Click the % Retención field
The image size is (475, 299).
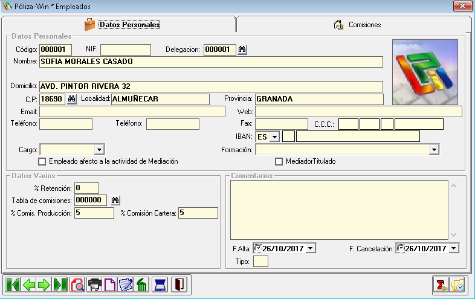86,188
